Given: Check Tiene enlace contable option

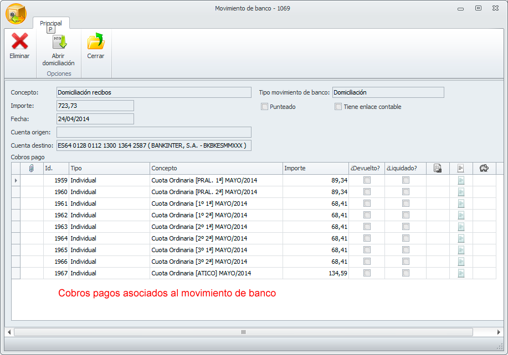Looking at the screenshot, I should tap(338, 107).
